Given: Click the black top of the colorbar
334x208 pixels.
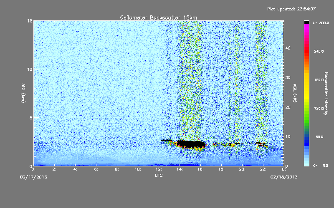Looking at the screenshot, I should [x=306, y=22].
